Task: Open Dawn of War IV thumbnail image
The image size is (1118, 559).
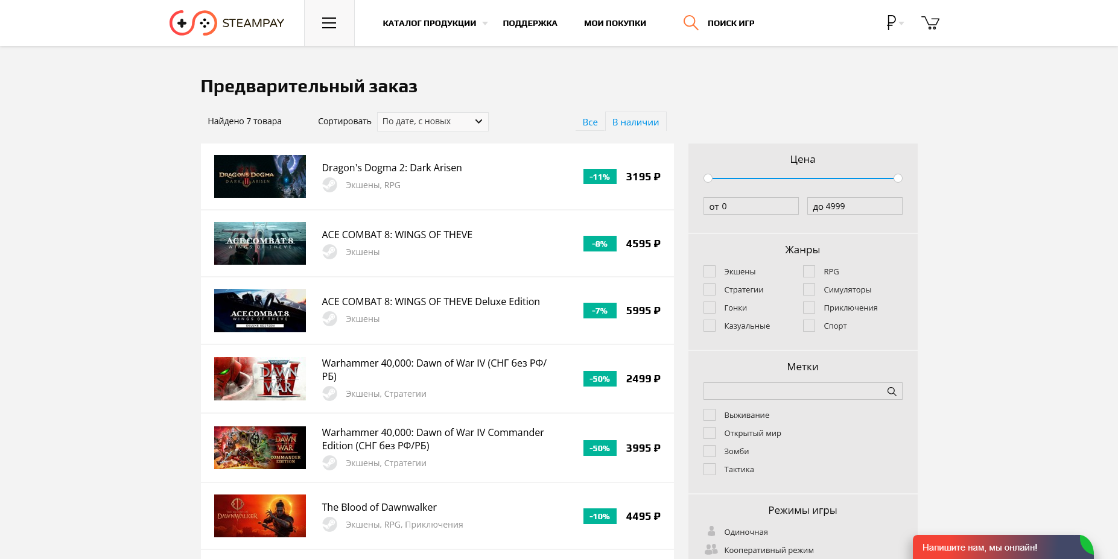Action: (x=260, y=379)
